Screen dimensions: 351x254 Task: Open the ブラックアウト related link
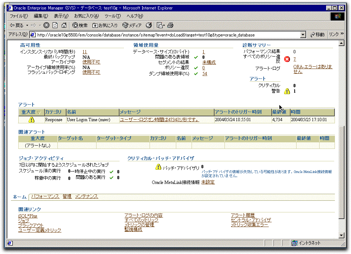(31, 226)
